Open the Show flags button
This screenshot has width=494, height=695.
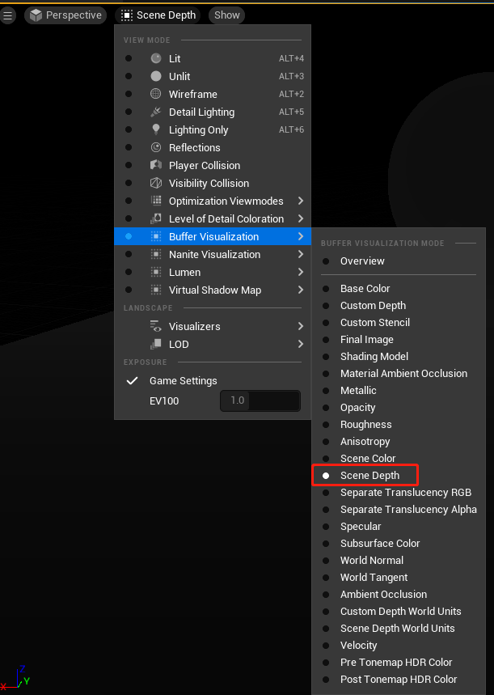tap(227, 15)
